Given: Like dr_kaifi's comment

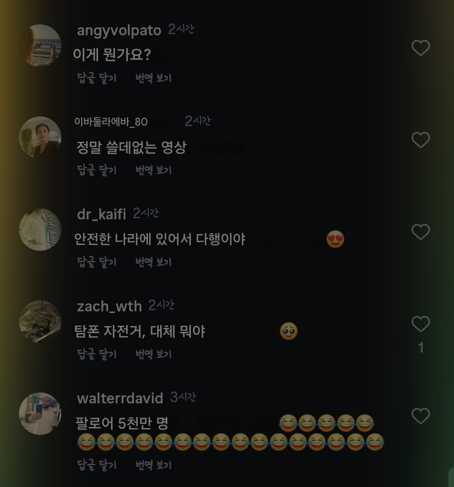Looking at the screenshot, I should [x=420, y=232].
